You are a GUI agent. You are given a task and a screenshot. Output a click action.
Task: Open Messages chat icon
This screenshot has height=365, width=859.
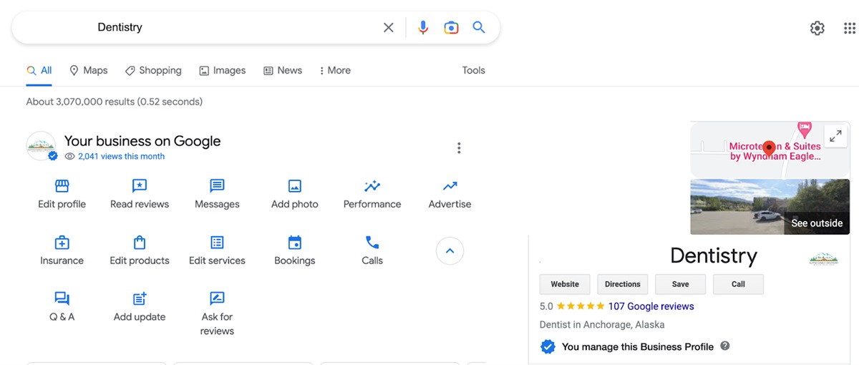tap(217, 186)
